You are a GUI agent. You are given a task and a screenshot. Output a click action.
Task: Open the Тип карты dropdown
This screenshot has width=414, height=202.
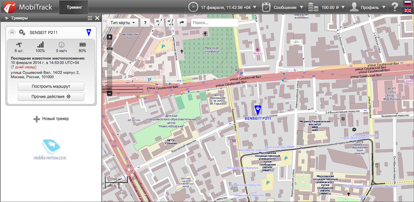click(x=123, y=23)
